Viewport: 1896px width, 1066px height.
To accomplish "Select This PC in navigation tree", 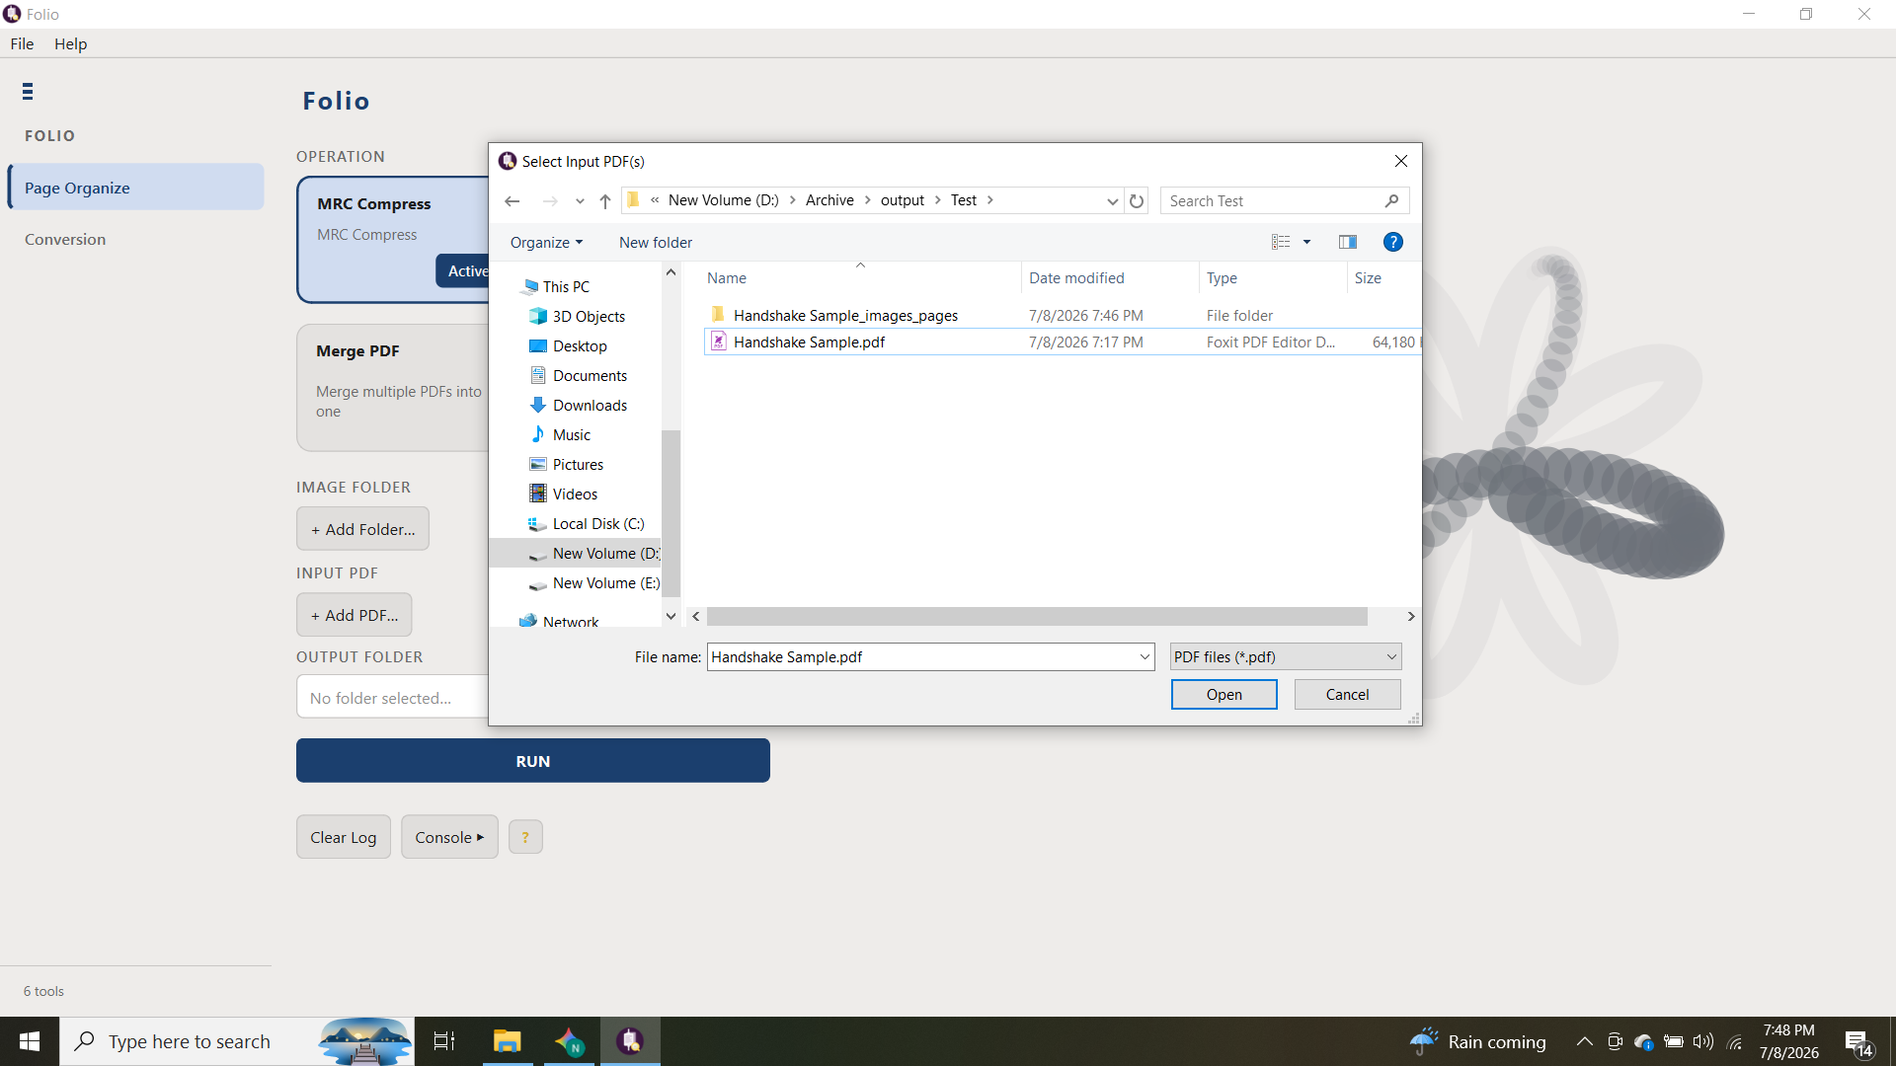I will 566,286.
